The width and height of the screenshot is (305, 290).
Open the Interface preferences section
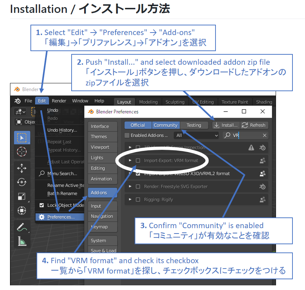click(102, 126)
